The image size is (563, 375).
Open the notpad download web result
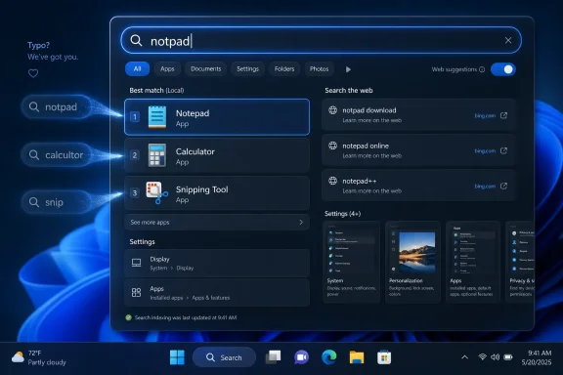pyautogui.click(x=418, y=115)
